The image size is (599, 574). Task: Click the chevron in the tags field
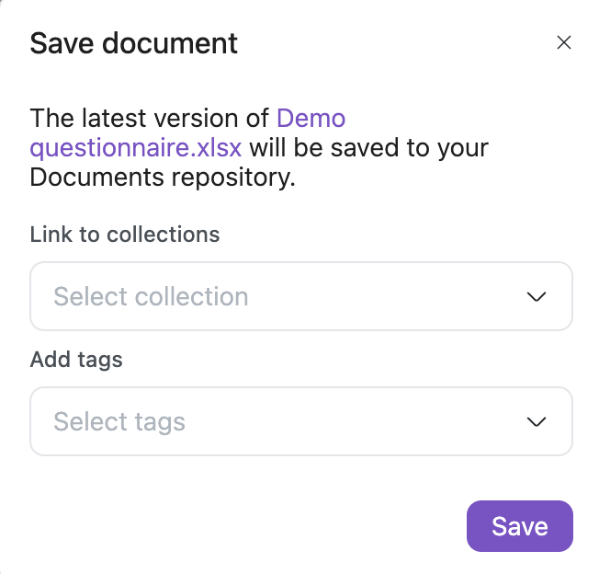[537, 421]
